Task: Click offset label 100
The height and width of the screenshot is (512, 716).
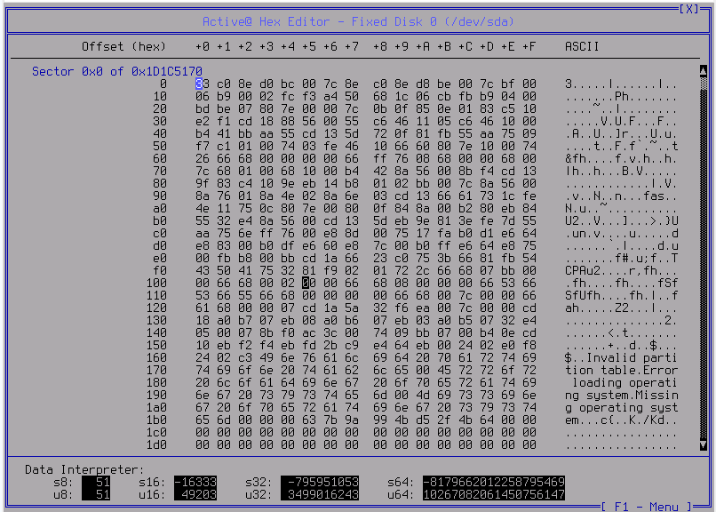Action: click(x=156, y=284)
